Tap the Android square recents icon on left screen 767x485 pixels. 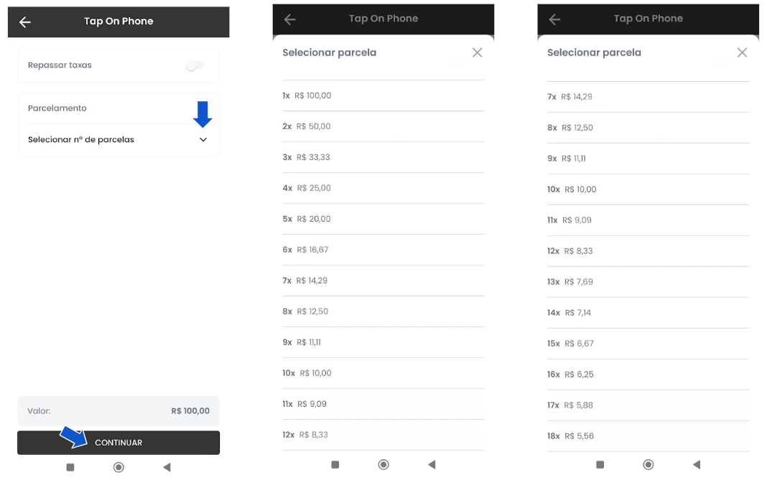click(x=70, y=467)
